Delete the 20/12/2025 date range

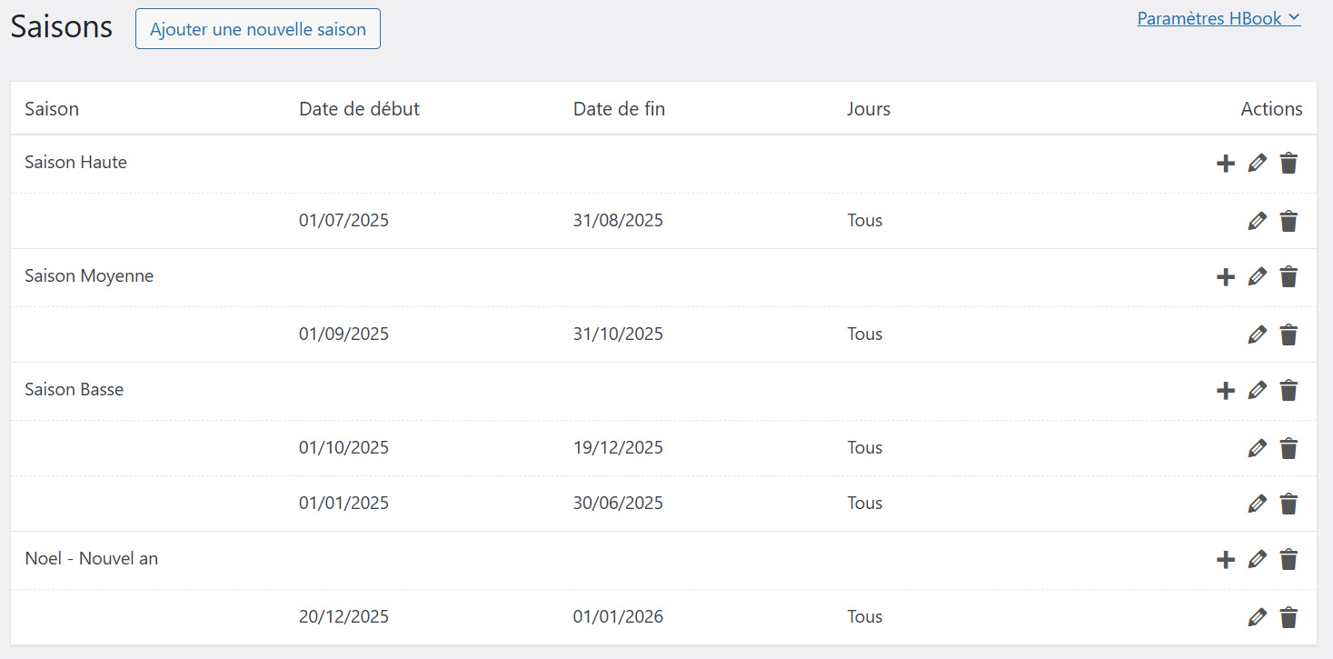coord(1288,618)
